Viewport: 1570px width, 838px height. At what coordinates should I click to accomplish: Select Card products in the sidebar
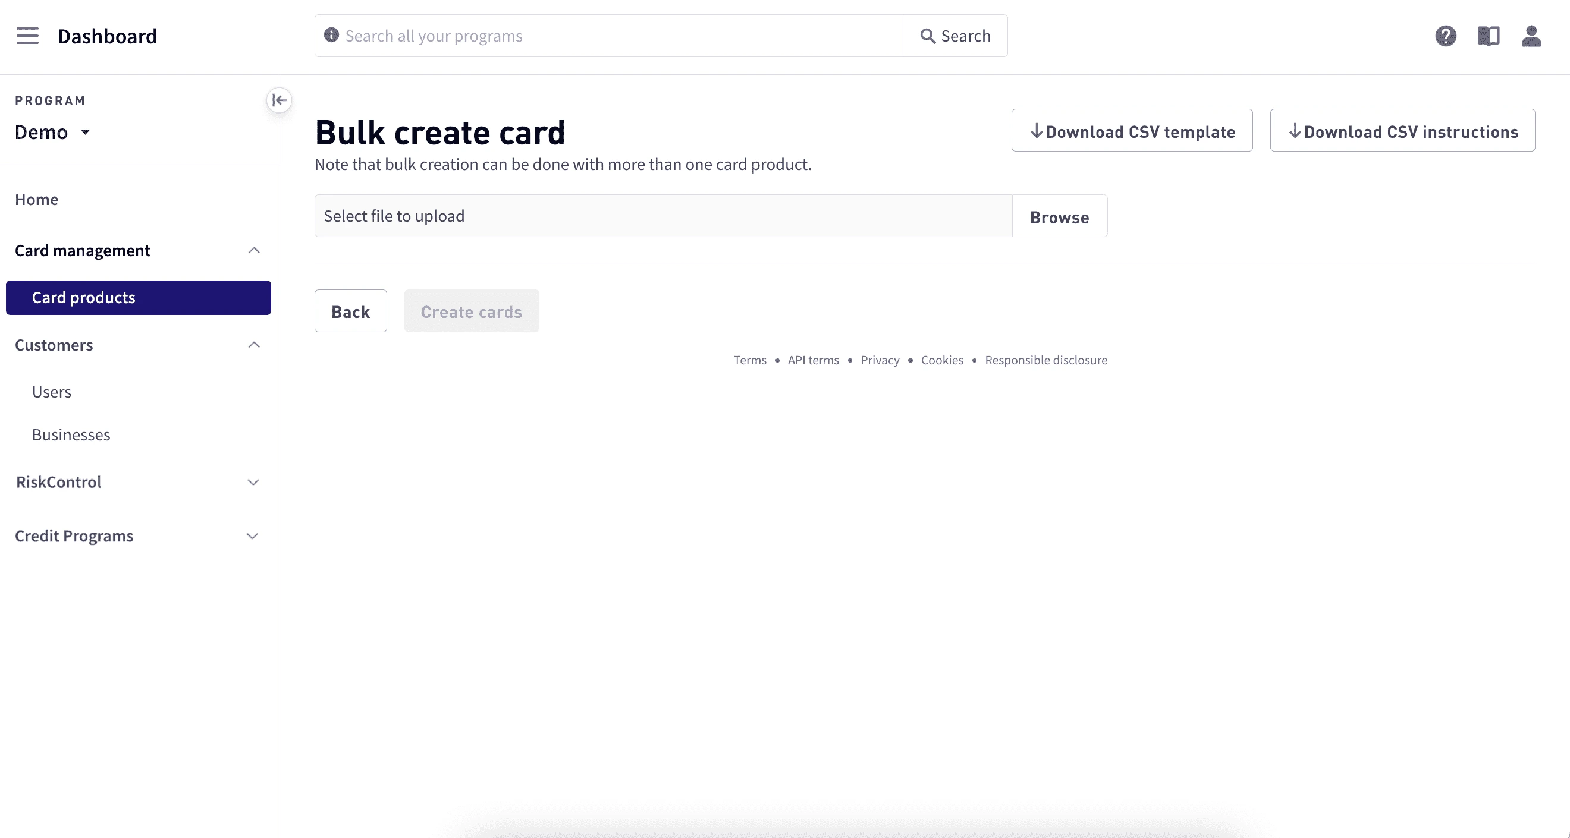tap(83, 297)
